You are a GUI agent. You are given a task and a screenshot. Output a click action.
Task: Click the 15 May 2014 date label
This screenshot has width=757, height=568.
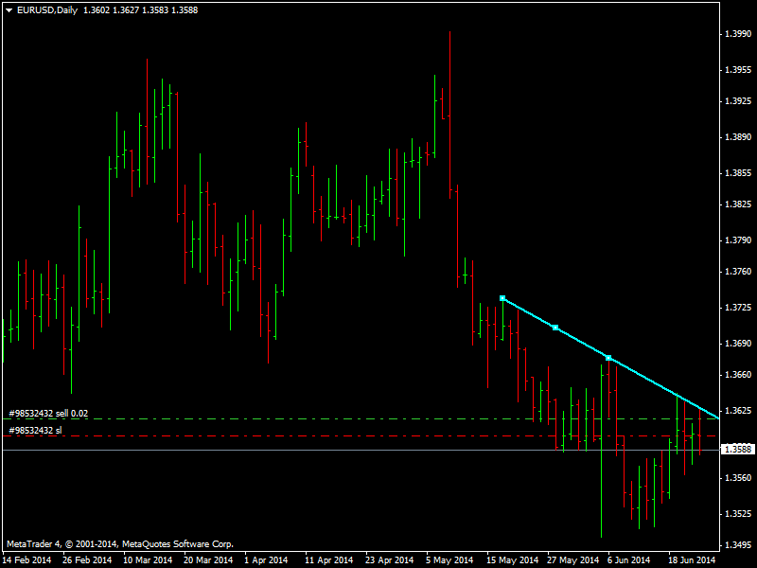(x=512, y=560)
